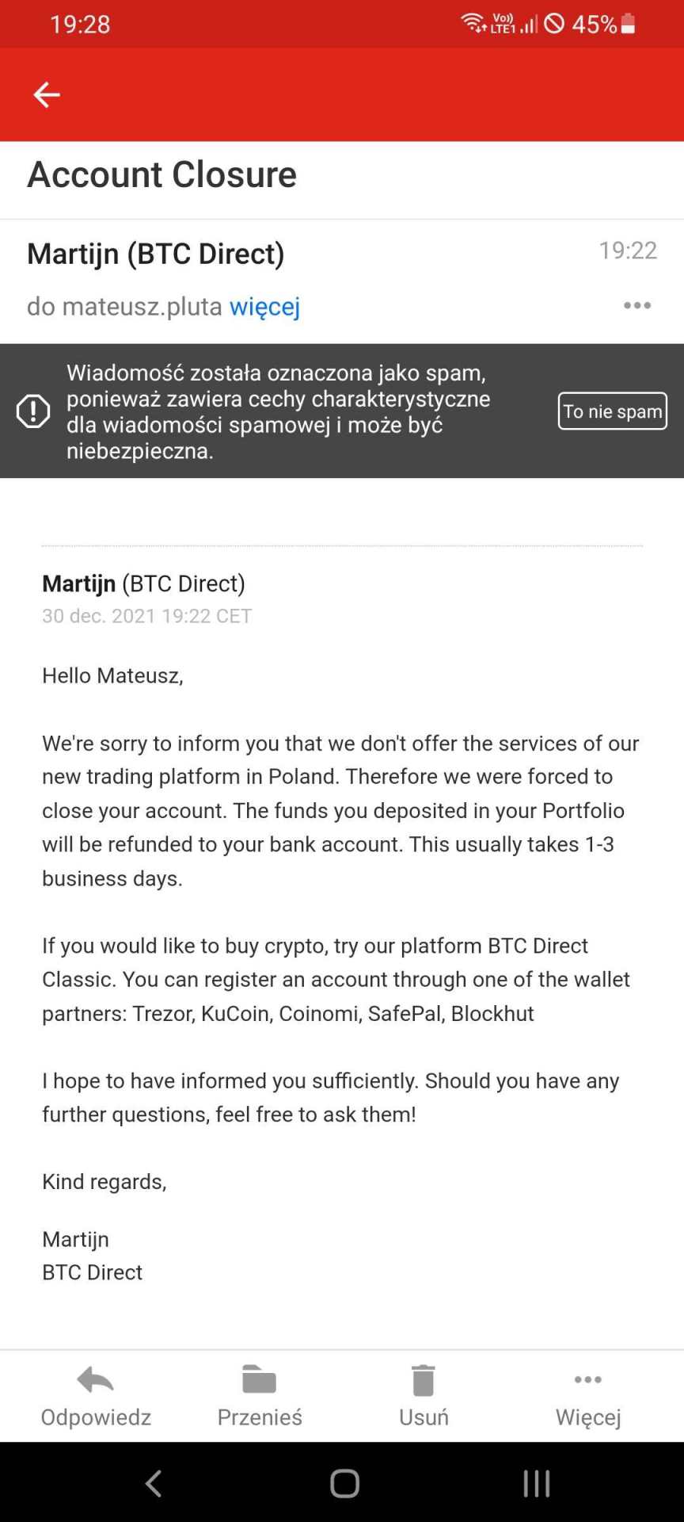
Task: Expand recipient details with więcej
Action: [x=264, y=306]
